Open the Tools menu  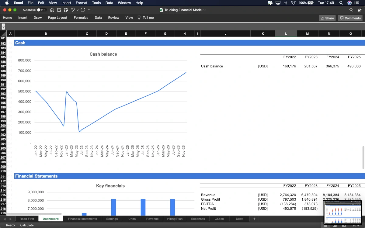[x=96, y=3]
